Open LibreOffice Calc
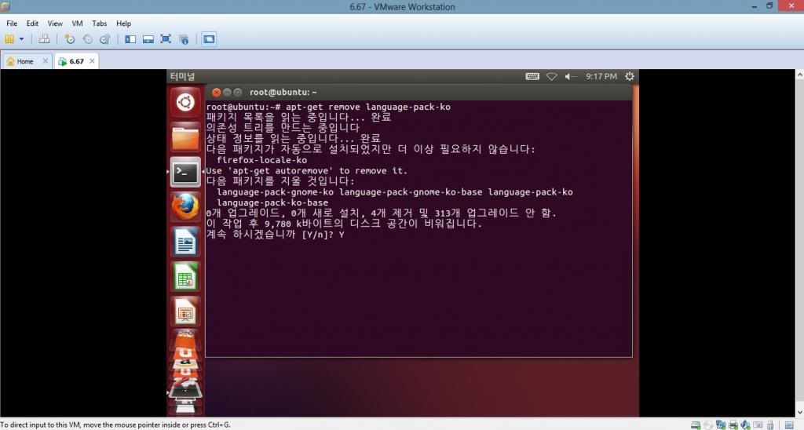Screen dimensions: 804x430 pyautogui.click(x=185, y=277)
